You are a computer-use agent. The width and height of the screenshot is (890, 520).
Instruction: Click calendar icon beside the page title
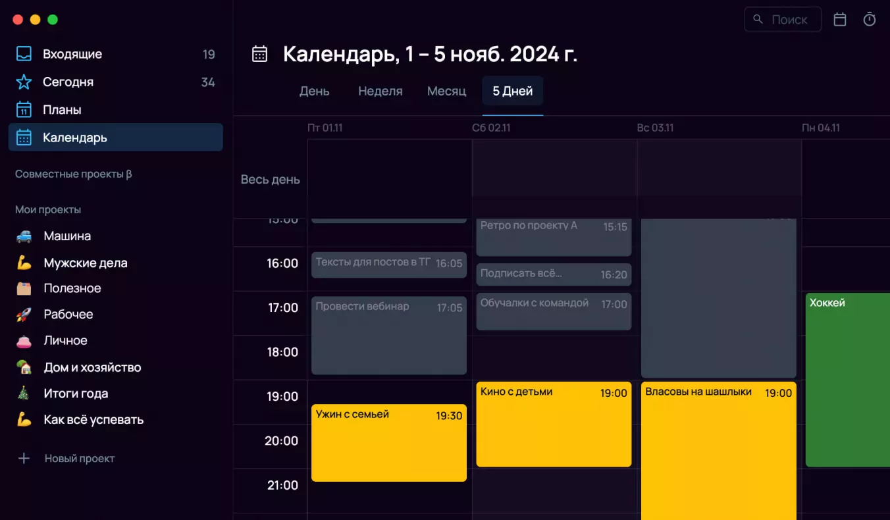260,54
